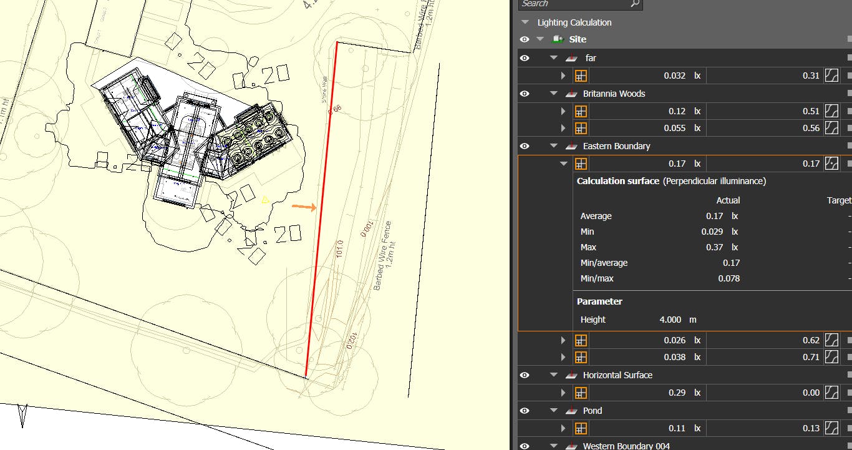The image size is (852, 450).
Task: Click the Site object icon
Action: pyautogui.click(x=558, y=39)
